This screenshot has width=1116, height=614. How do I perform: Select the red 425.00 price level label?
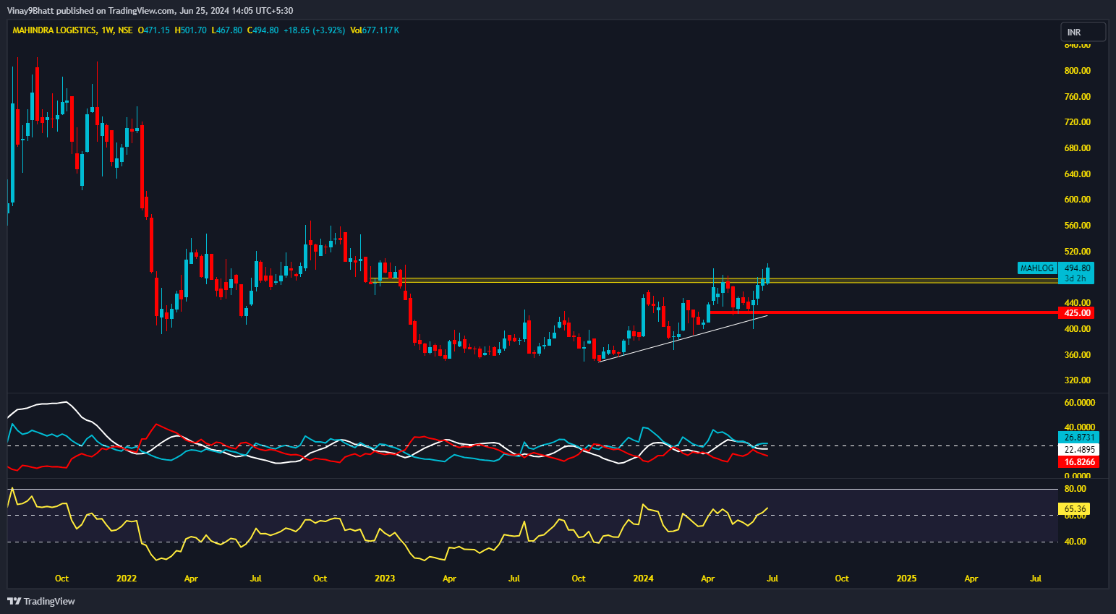point(1077,313)
